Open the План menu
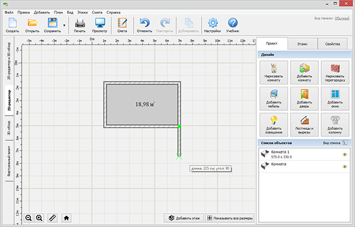This screenshot has height=227, width=355. tap(58, 13)
